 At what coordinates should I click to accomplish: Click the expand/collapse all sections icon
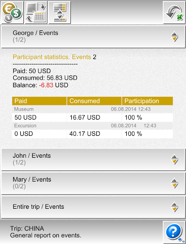click(59, 12)
